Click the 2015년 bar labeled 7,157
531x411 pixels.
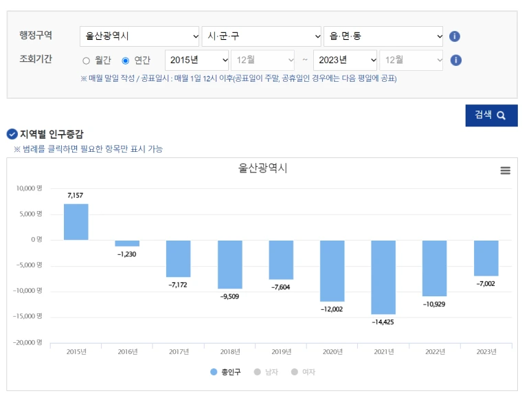[x=76, y=222]
